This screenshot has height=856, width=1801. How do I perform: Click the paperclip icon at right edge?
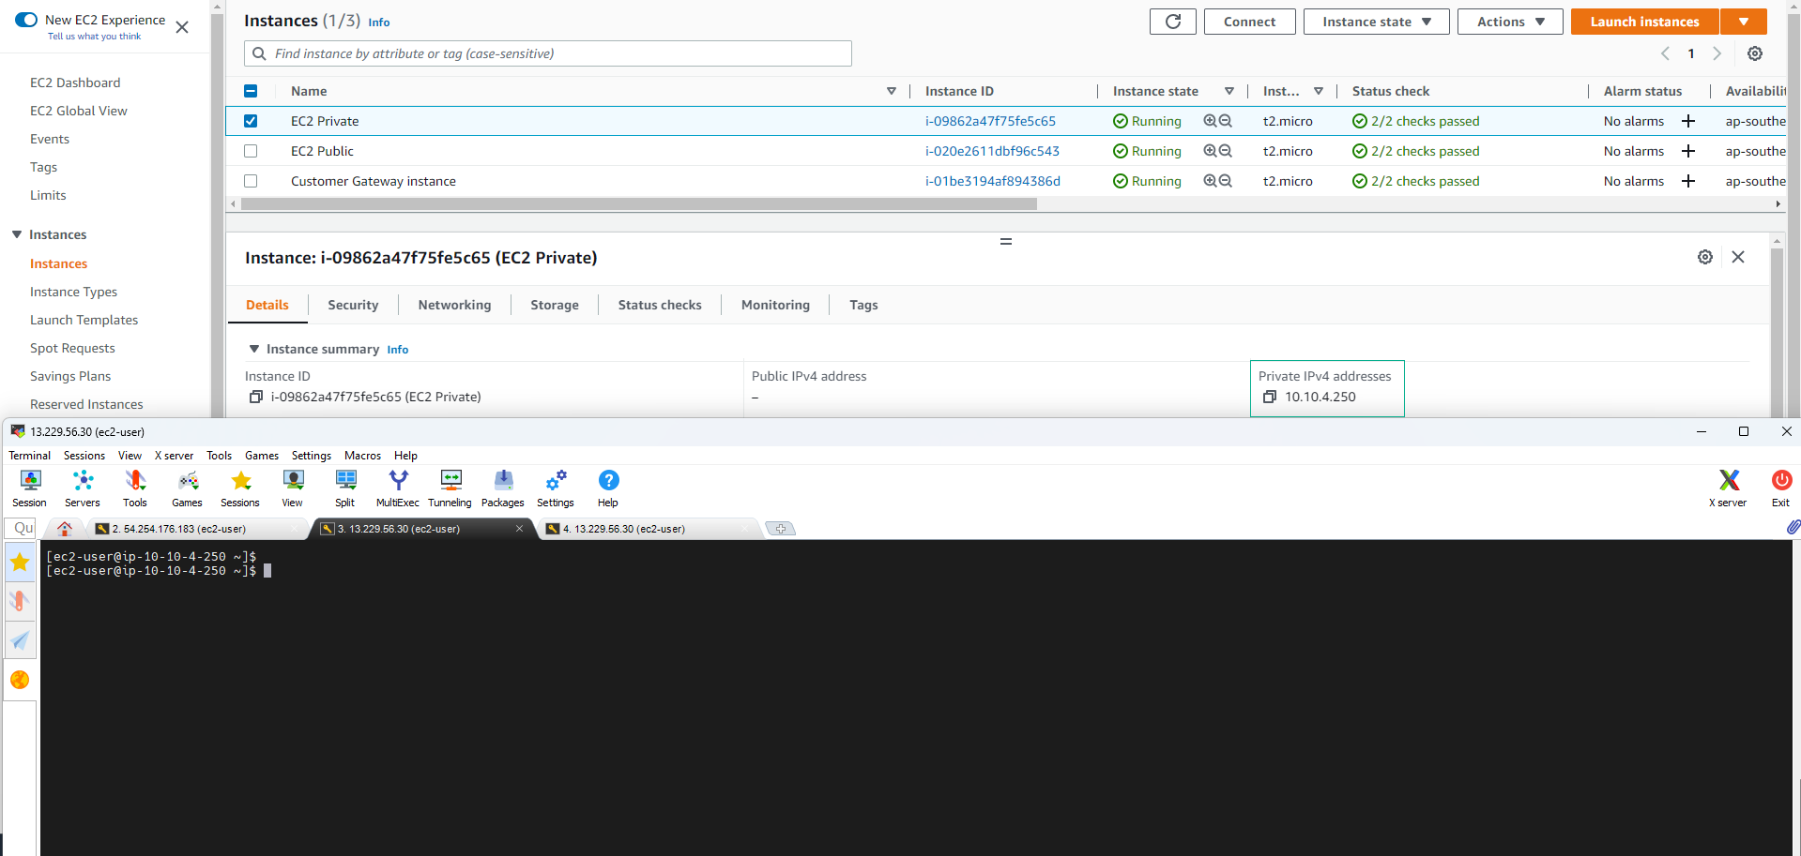pos(1793,527)
